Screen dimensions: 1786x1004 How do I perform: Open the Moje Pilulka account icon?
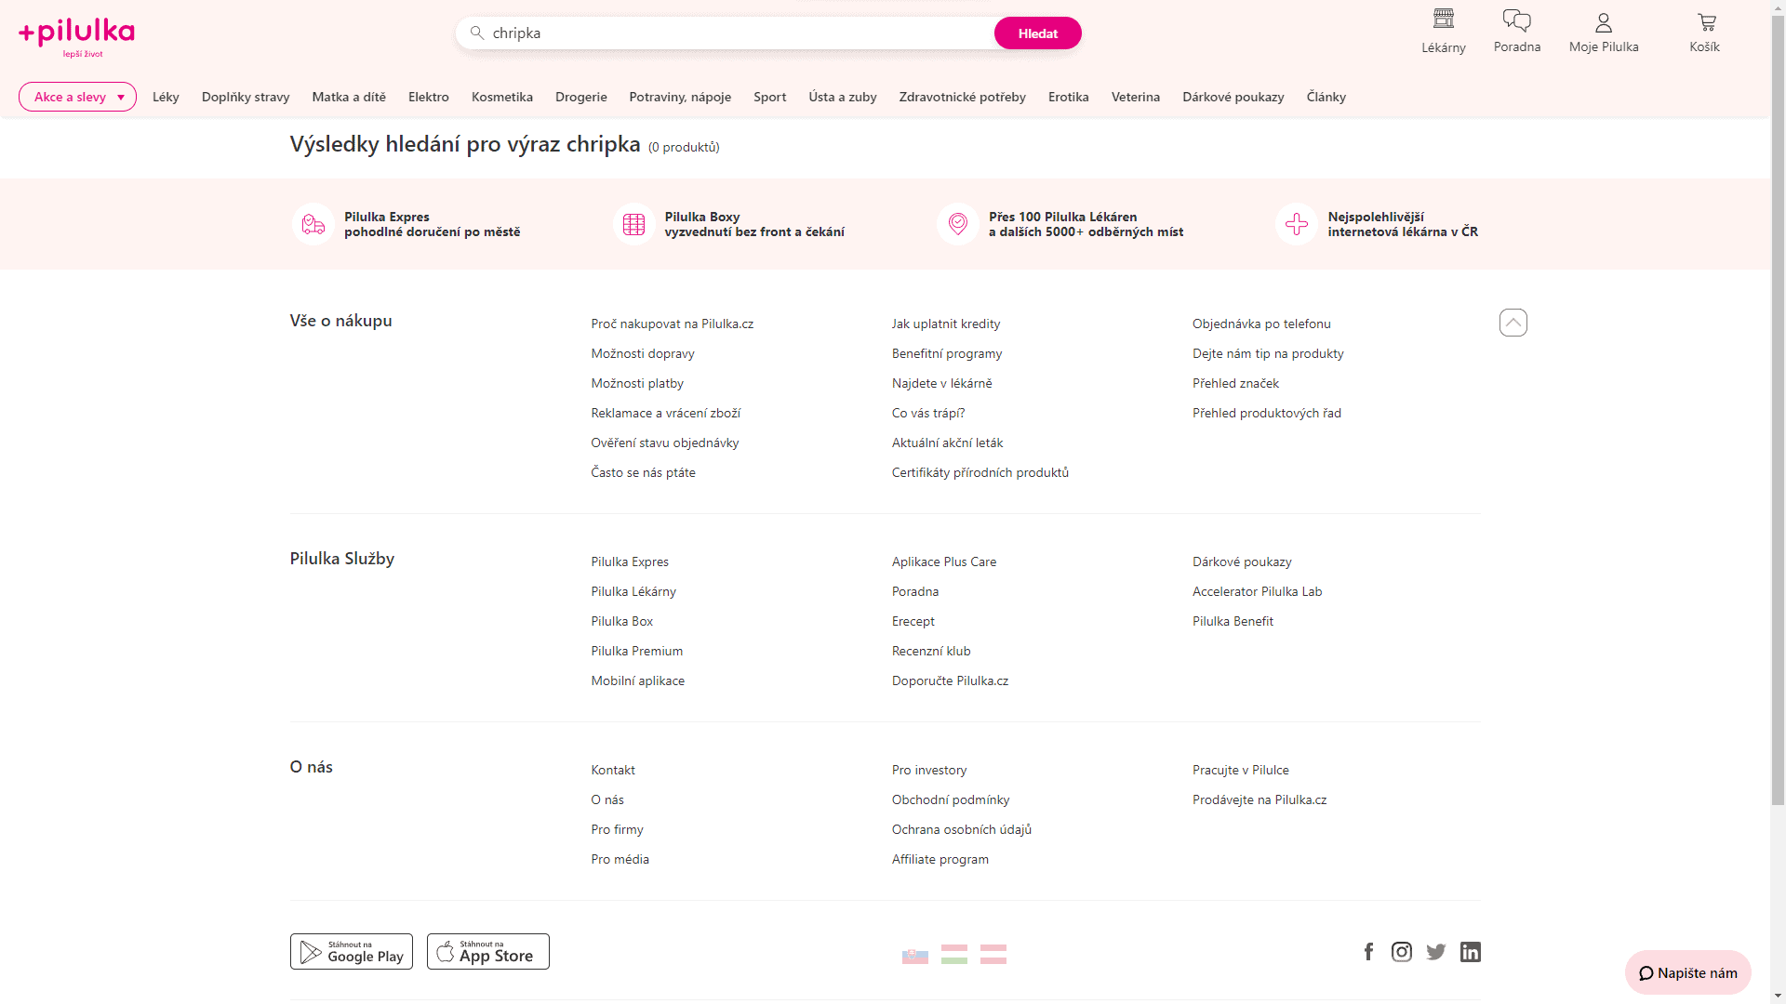(x=1603, y=21)
